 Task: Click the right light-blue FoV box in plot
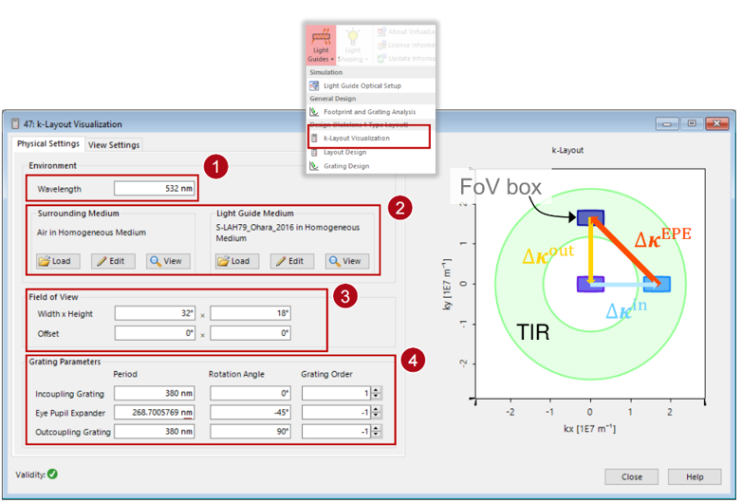tap(657, 284)
